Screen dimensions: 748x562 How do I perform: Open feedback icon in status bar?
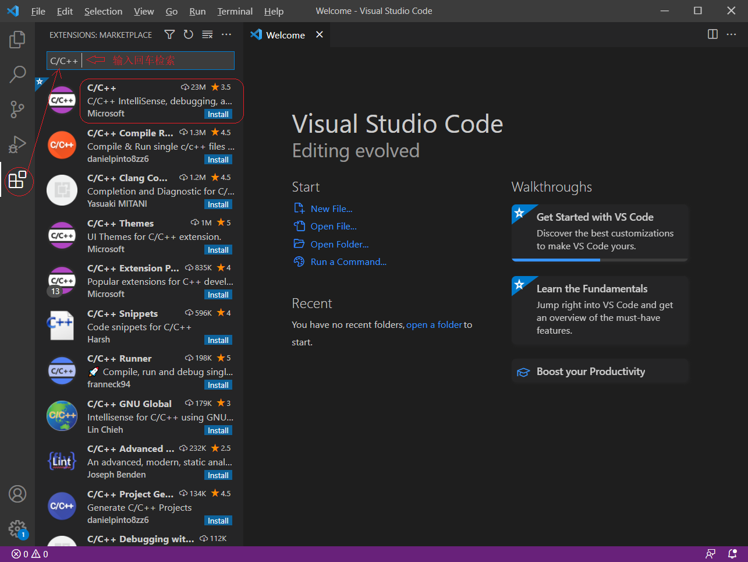coord(710,554)
